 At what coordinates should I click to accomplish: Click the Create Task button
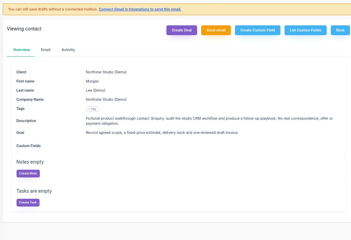[x=28, y=202]
